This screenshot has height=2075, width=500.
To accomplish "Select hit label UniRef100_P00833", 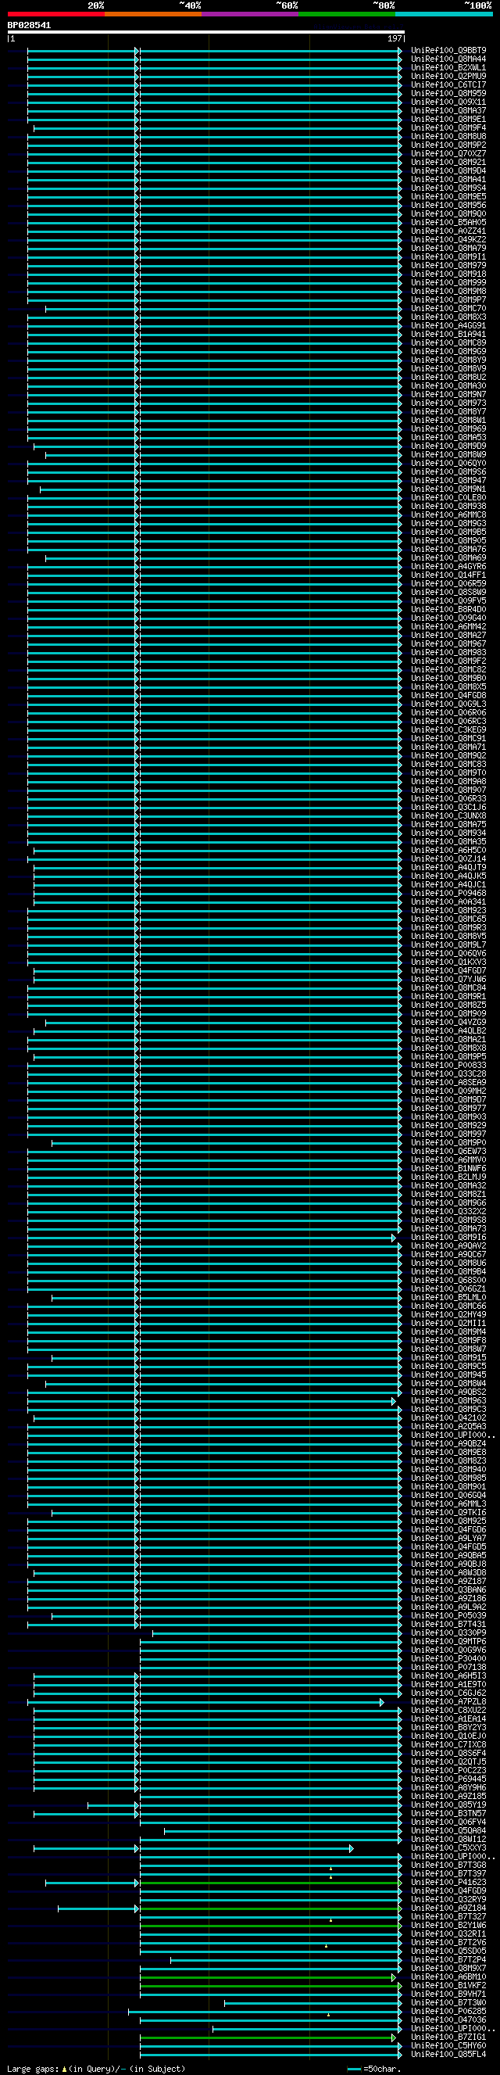I will pos(448,1066).
